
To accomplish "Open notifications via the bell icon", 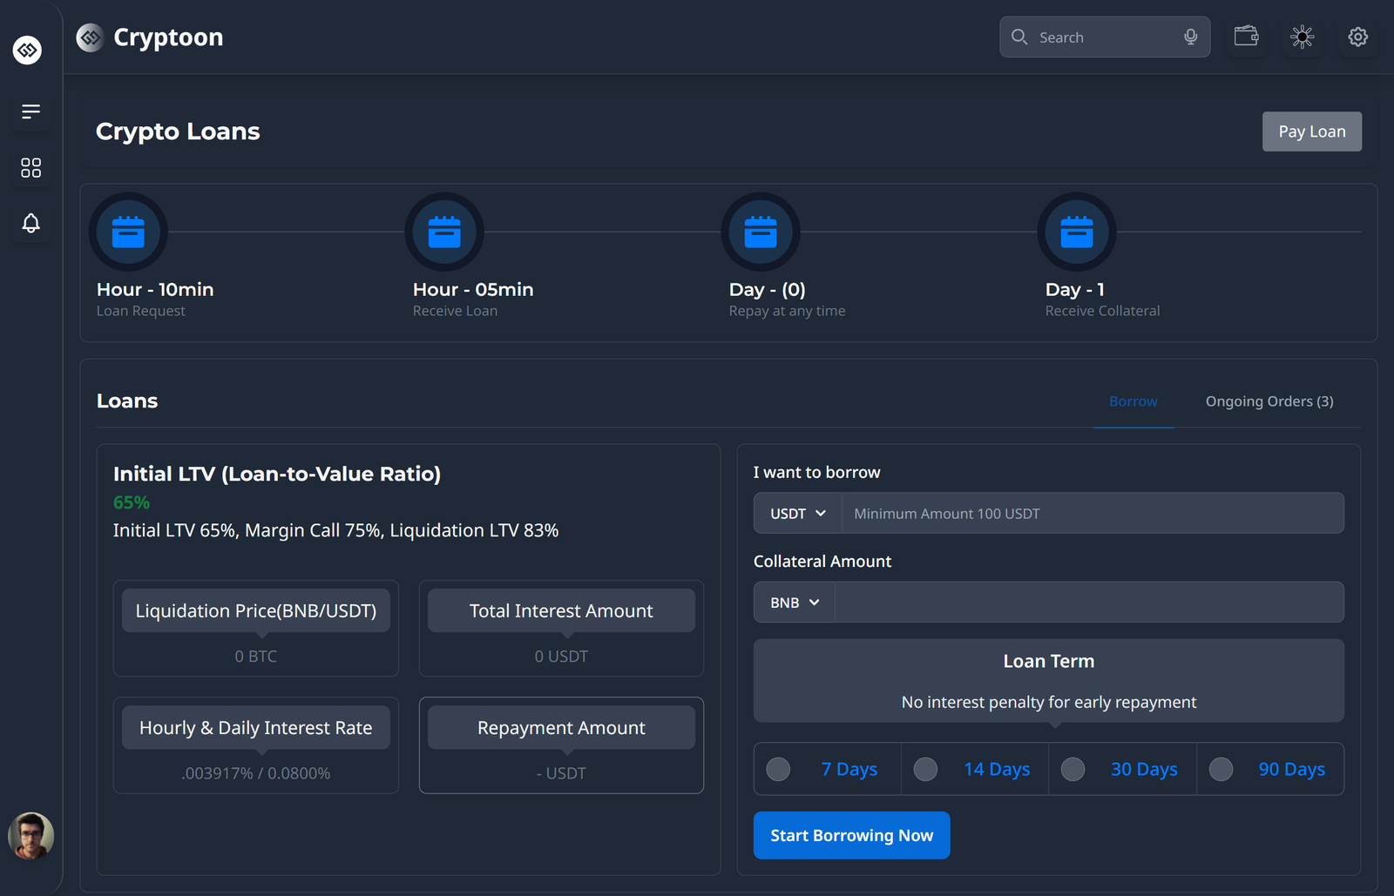I will point(30,224).
